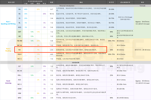Select the 'SST' question type cell
Screen dimensions: 151x100
coord(19,66)
